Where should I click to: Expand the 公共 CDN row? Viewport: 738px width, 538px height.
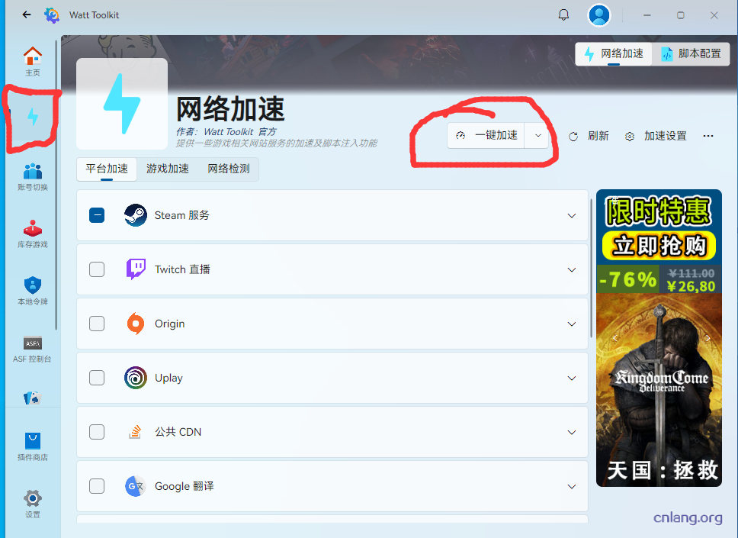click(571, 433)
